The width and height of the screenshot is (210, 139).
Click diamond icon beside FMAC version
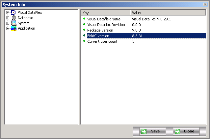click(x=84, y=35)
